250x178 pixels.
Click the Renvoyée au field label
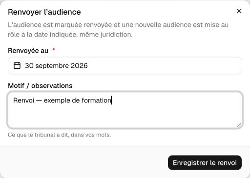point(28,51)
